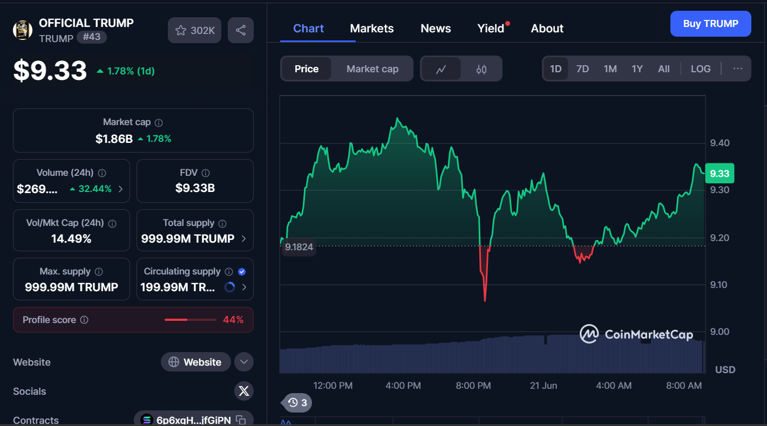The height and width of the screenshot is (426, 767).
Task: Open info icon beside Total supply
Action: click(222, 223)
